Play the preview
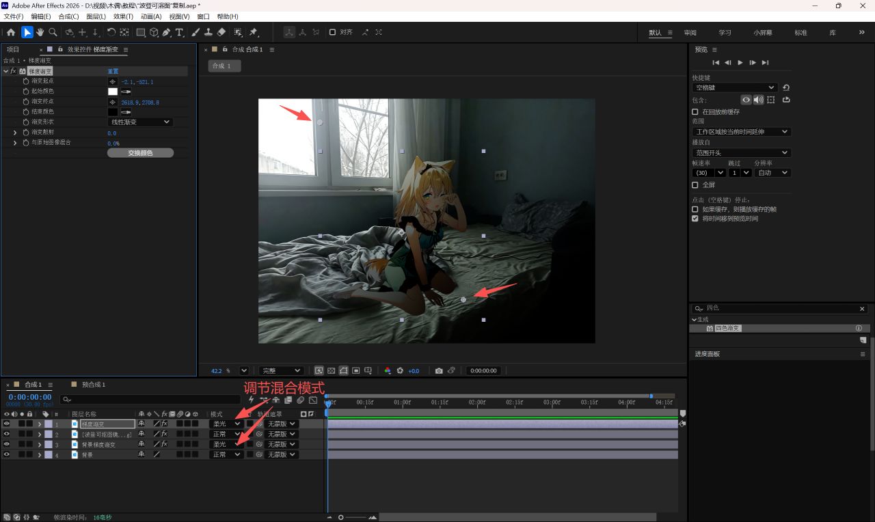 pyautogui.click(x=740, y=63)
